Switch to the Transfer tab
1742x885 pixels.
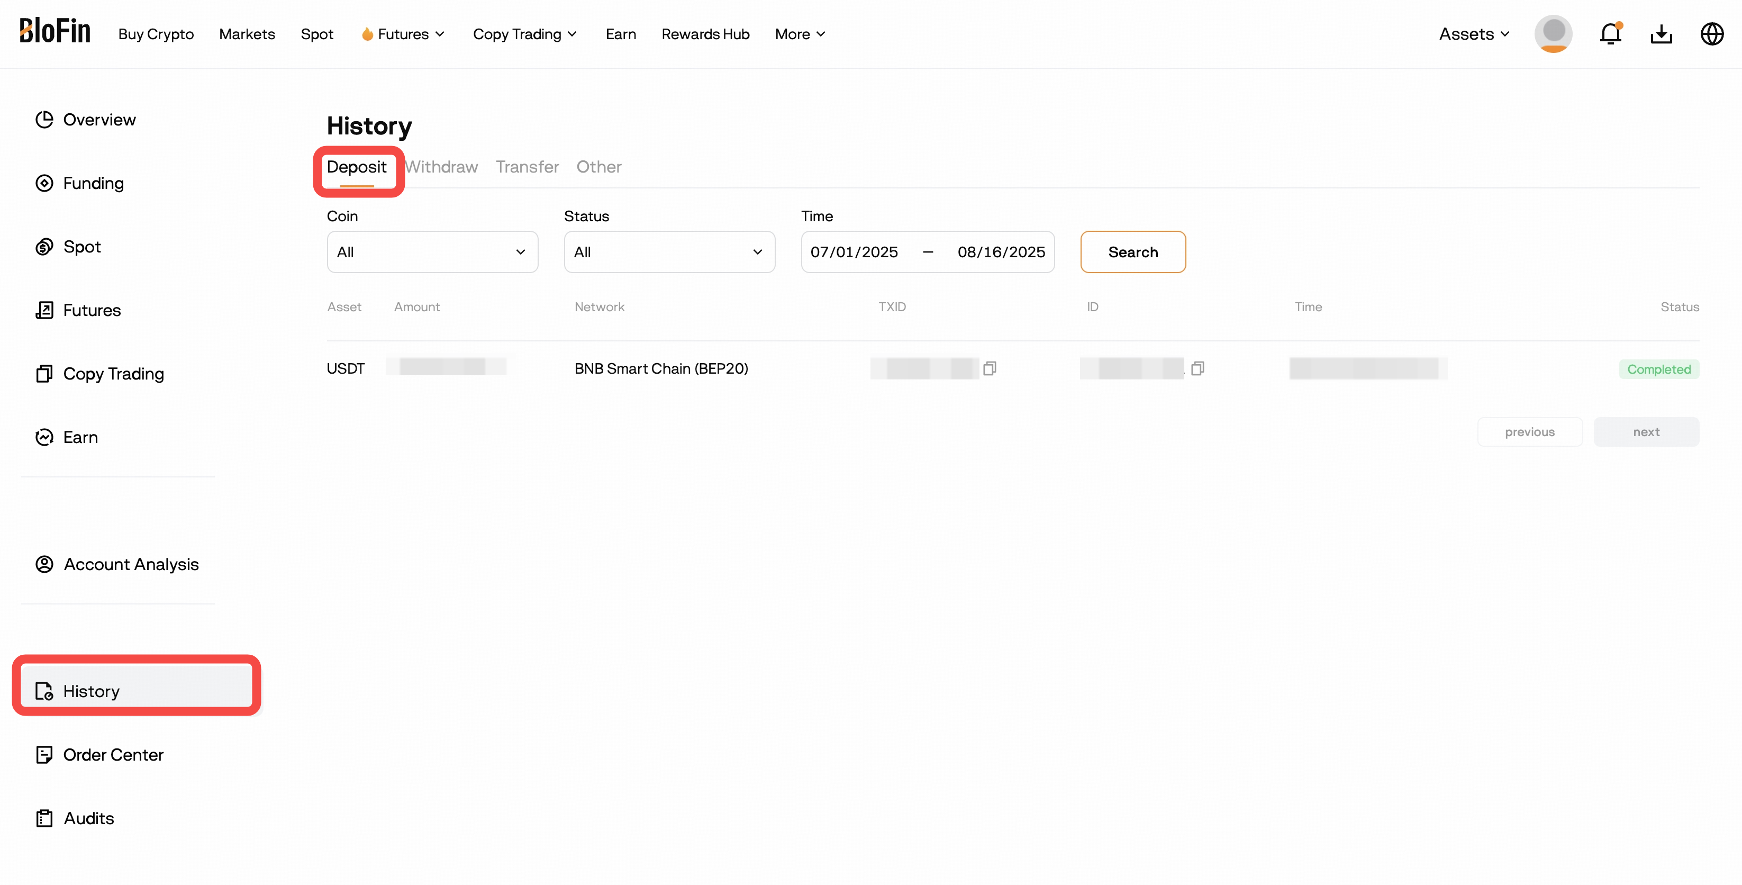527,166
